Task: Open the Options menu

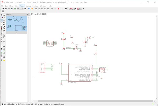Action: [x=35, y=6]
